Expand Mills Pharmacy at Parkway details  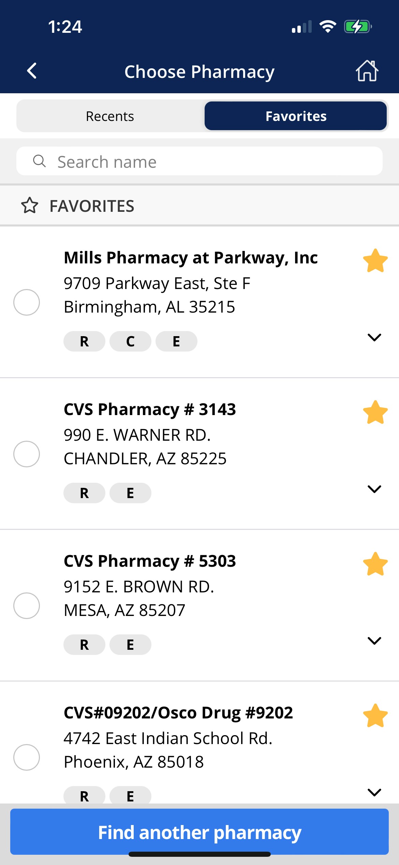click(374, 338)
